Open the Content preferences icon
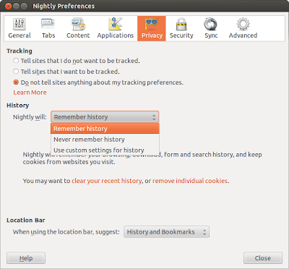Screen dimensions: 289x269 78,24
